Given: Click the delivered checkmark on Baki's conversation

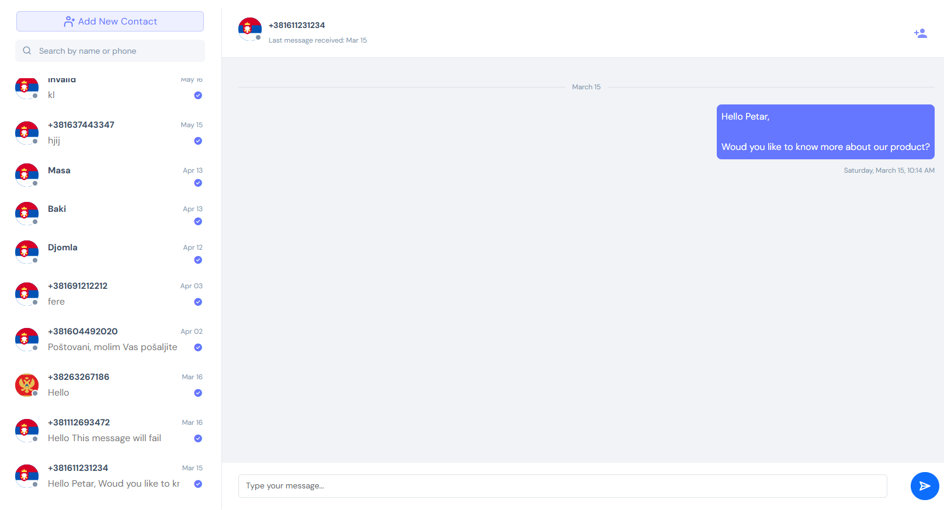Looking at the screenshot, I should [x=198, y=222].
